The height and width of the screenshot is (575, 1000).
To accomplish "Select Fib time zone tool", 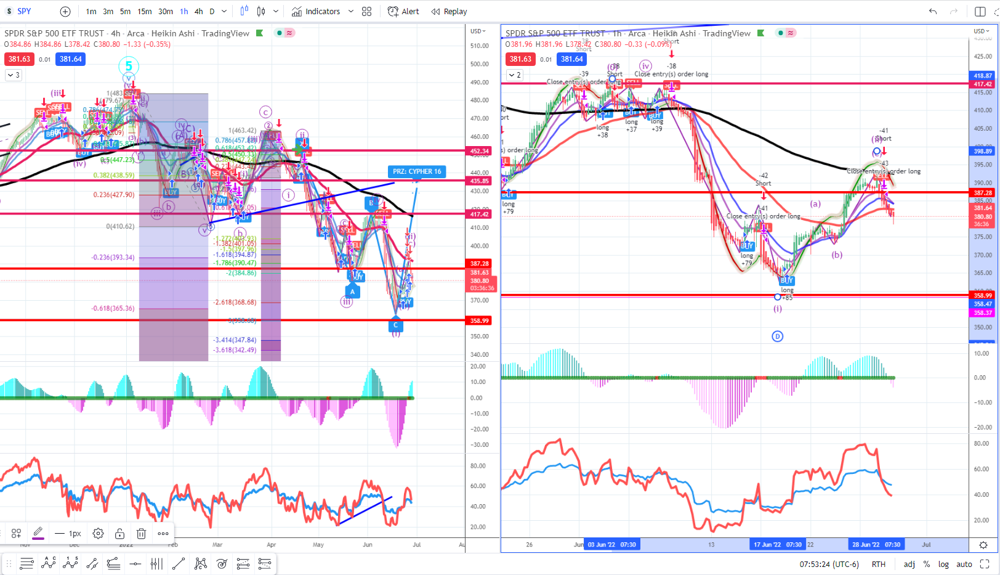I will pos(156,563).
